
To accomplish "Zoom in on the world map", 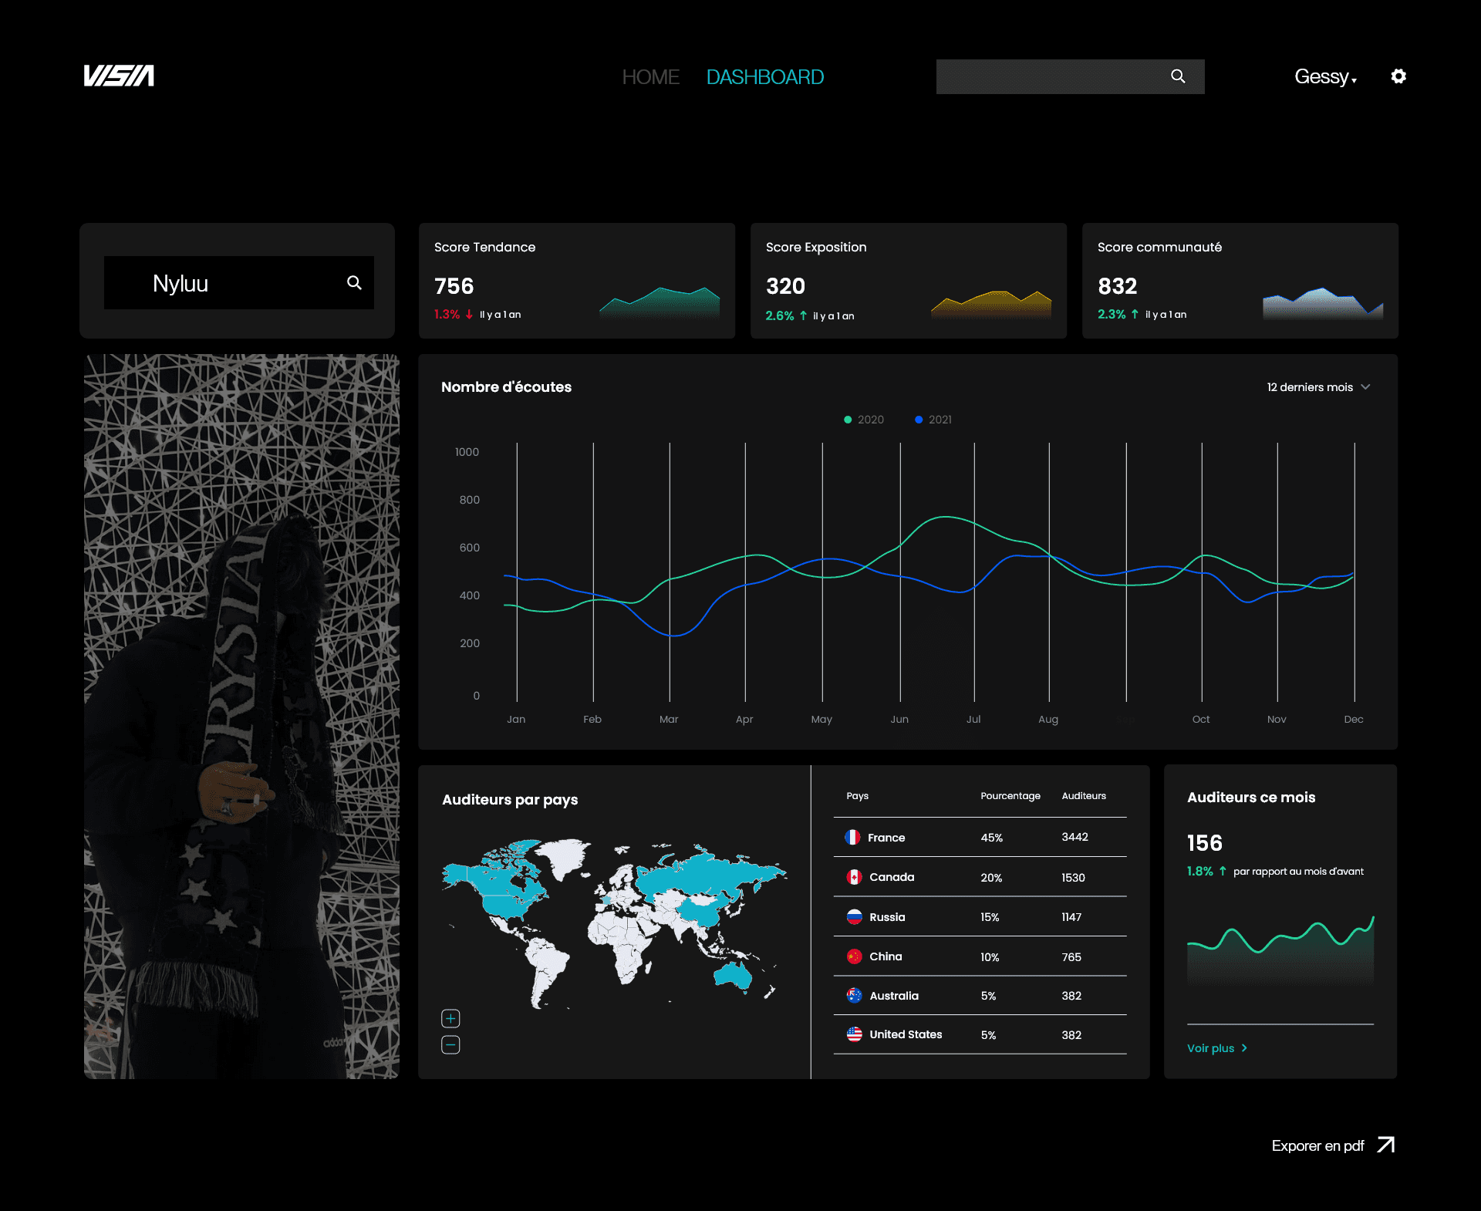I will [x=450, y=1018].
